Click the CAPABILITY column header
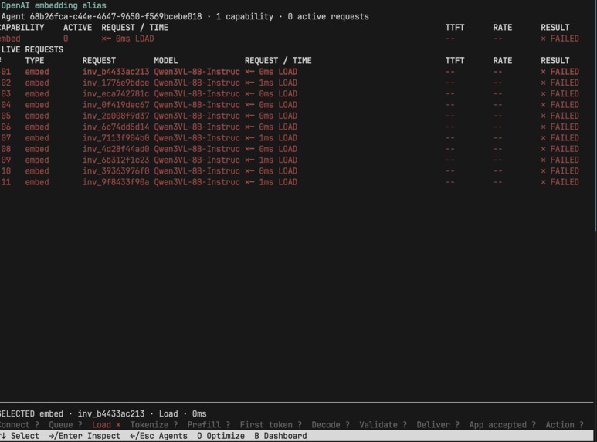 pyautogui.click(x=22, y=28)
